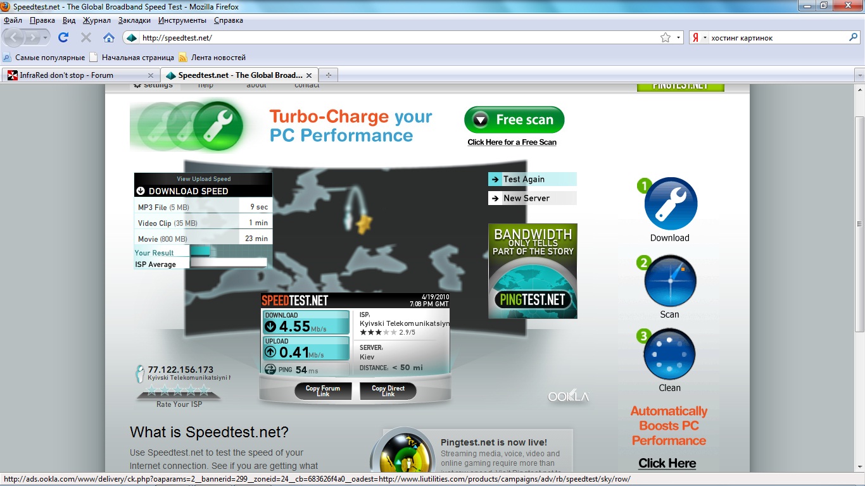Click the ping icon beside 54 ms
This screenshot has width=865, height=486.
[270, 370]
